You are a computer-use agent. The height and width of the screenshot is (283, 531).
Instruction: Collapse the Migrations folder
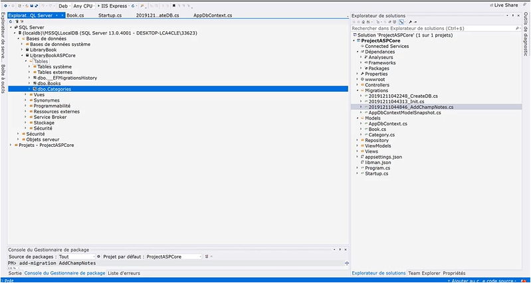[358, 90]
